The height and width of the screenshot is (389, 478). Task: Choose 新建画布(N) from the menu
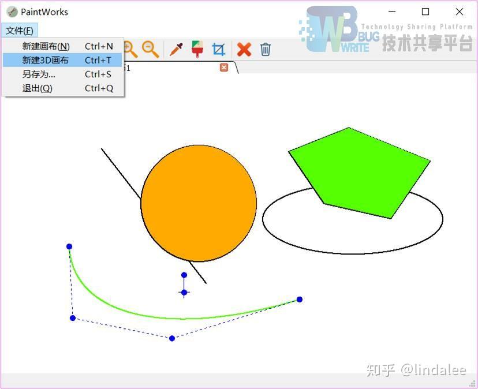(x=46, y=46)
